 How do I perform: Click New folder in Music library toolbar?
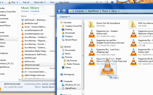click(x=64, y=2)
